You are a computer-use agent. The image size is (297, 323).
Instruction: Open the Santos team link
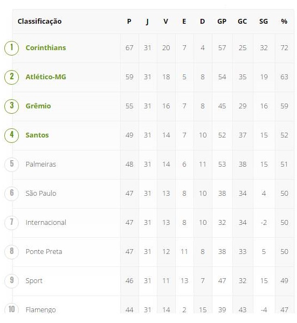(x=37, y=135)
